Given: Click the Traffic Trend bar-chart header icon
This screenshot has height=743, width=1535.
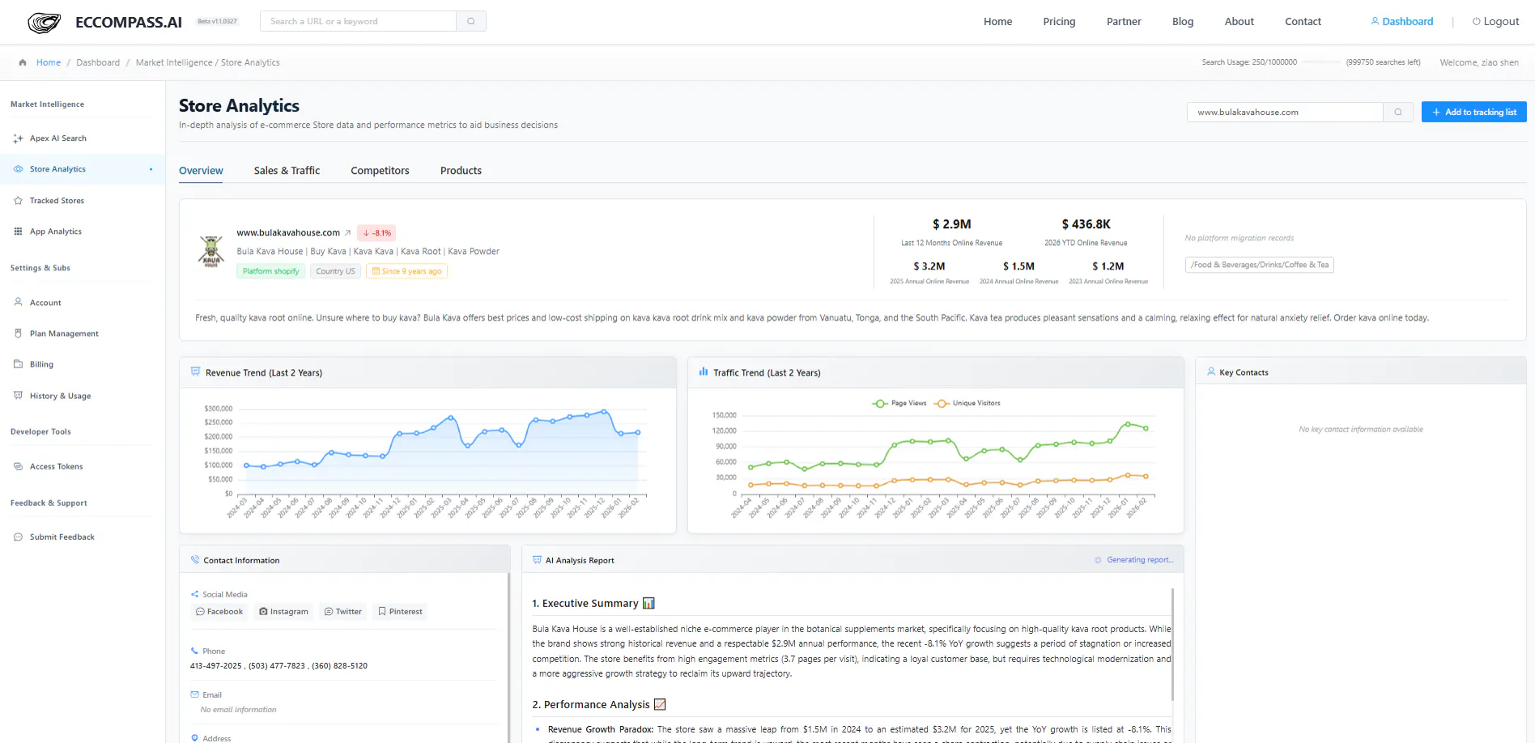Looking at the screenshot, I should click(x=704, y=372).
